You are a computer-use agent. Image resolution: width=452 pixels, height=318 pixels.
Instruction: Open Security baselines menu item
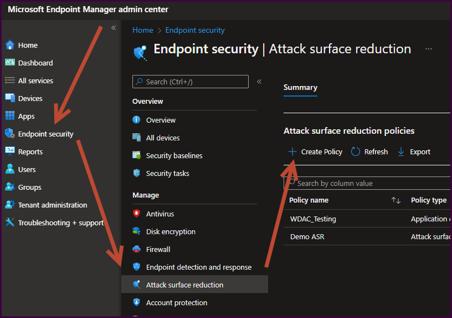click(174, 155)
